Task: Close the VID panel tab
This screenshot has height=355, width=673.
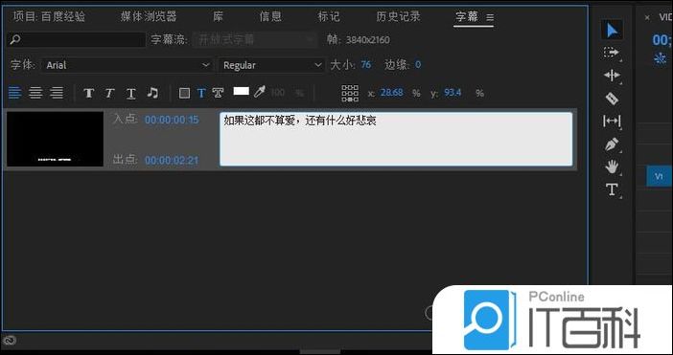Action: pyautogui.click(x=647, y=17)
